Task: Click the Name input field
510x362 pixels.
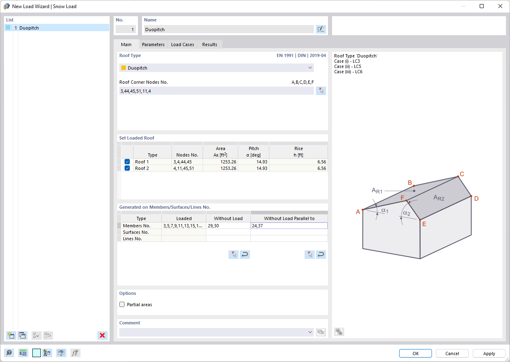Action: coord(229,29)
